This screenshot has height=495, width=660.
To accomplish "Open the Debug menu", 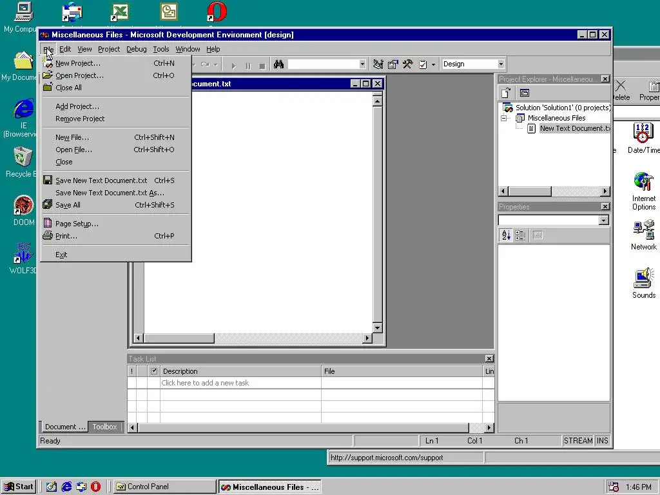I will point(137,49).
